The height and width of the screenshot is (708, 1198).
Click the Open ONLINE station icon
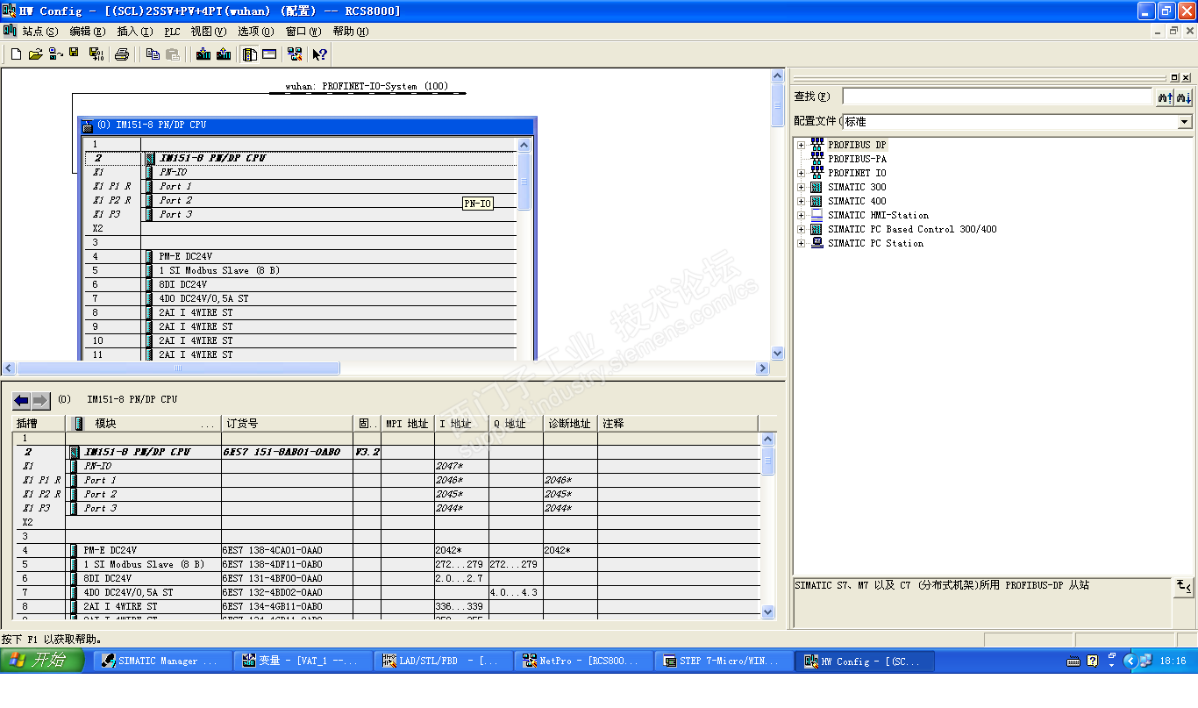pyautogui.click(x=55, y=54)
